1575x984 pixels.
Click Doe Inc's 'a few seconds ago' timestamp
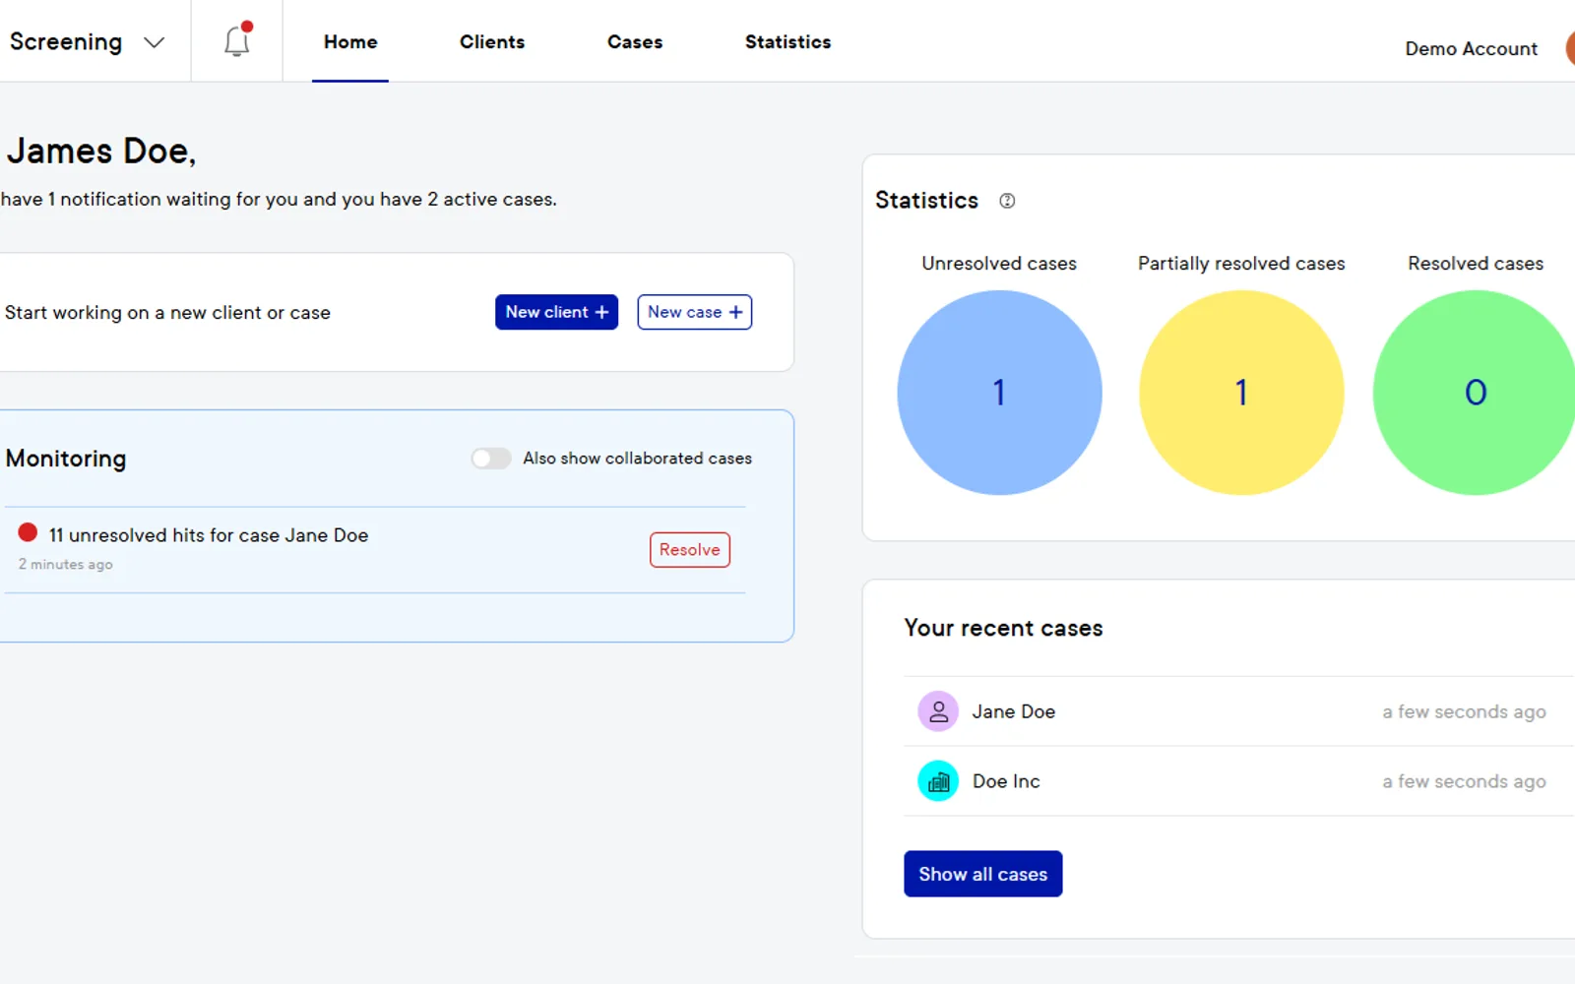[1464, 781]
